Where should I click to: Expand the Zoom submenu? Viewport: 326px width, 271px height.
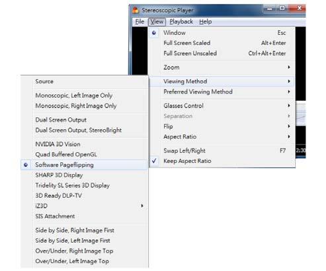[x=222, y=67]
